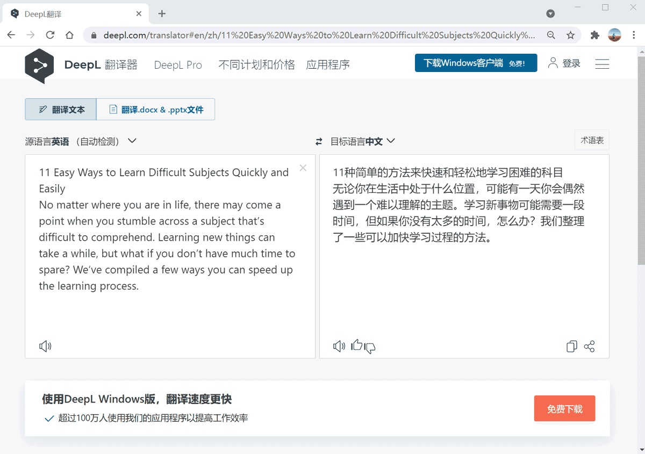Open the browser extensions puzzle icon

tap(594, 34)
